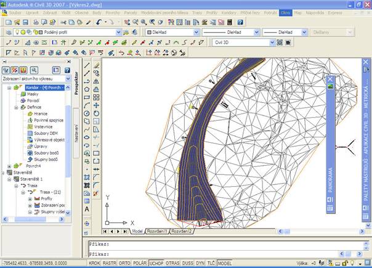Select the Ellipse draw tool
Screen dimensions: 372x268
(87, 137)
